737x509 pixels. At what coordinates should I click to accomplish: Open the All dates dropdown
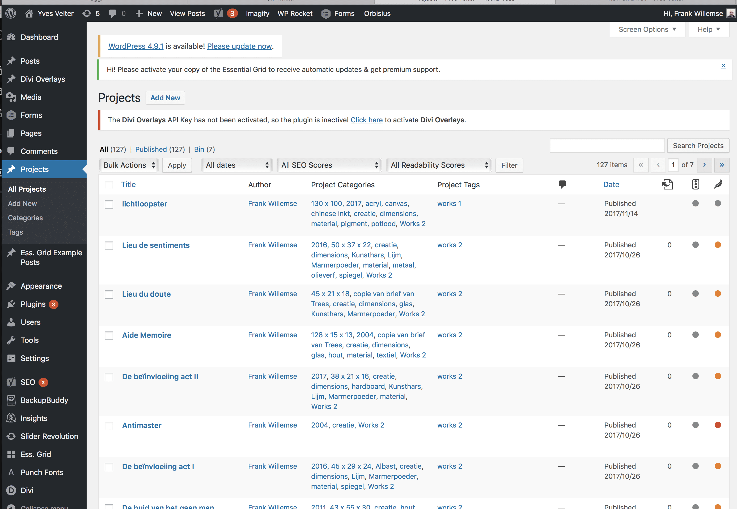pyautogui.click(x=237, y=165)
